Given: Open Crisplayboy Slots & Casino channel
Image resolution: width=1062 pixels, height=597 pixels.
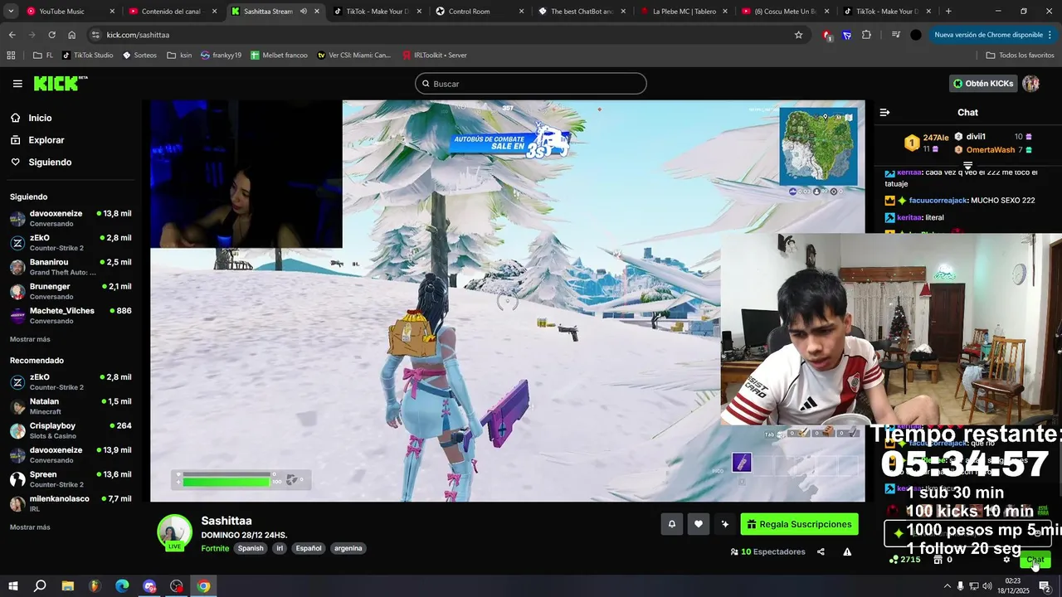Looking at the screenshot, I should pos(71,430).
